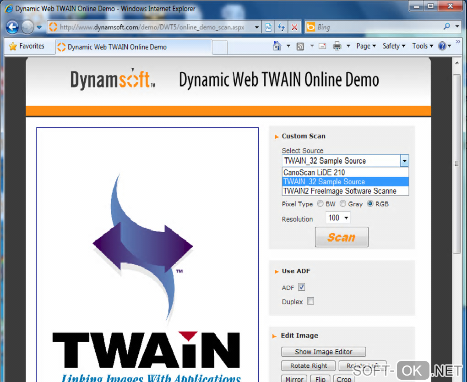The height and width of the screenshot is (382, 467).
Task: Click the Read Mail icon
Action: (x=322, y=46)
